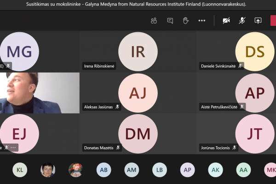Click the muted mic icon beside Jorūnas Tocionis
Screen dimensions: 276x184
234,148
